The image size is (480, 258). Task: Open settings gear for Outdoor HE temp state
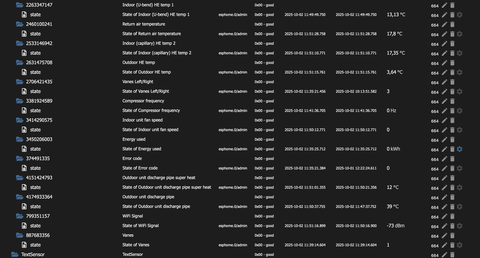459,72
